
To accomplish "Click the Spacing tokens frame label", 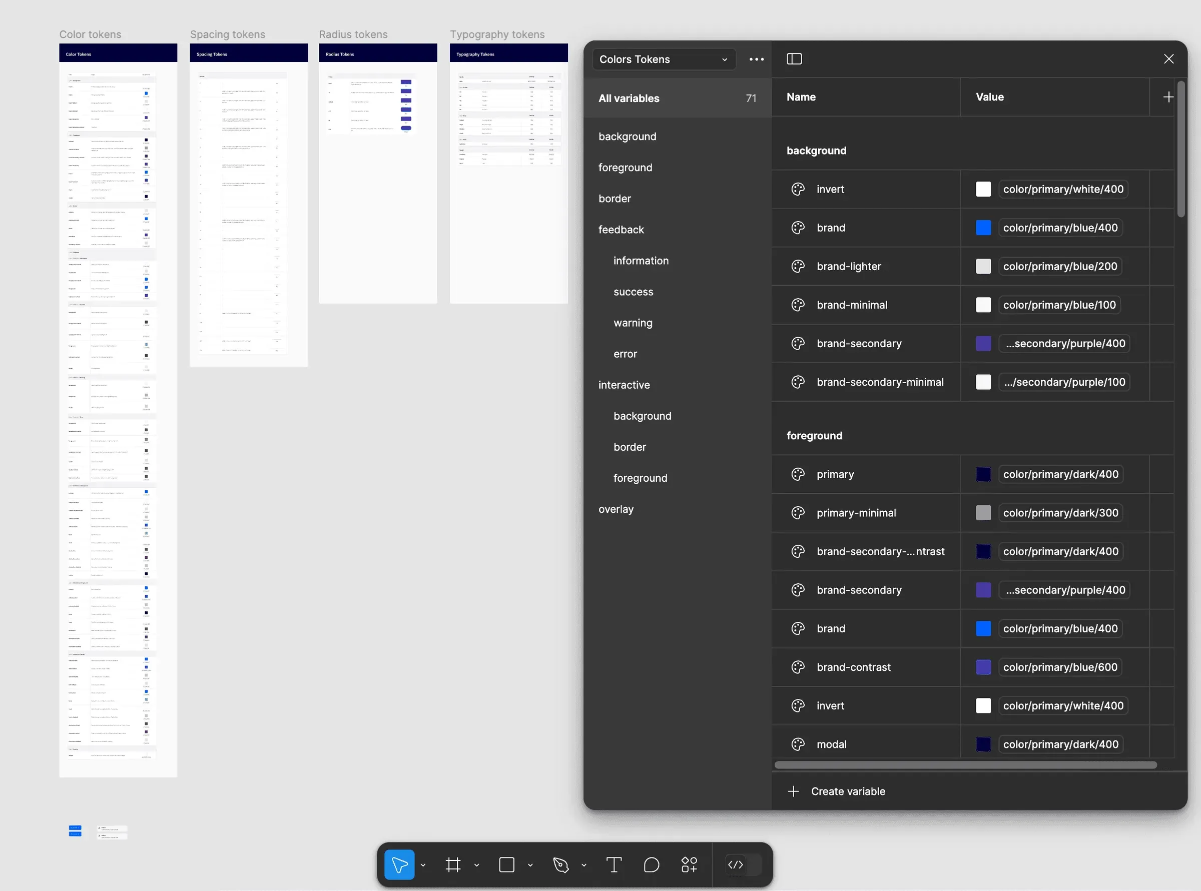I will [x=228, y=35].
